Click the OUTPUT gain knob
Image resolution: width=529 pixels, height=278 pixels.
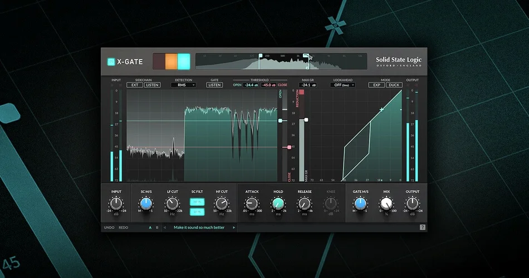point(412,203)
